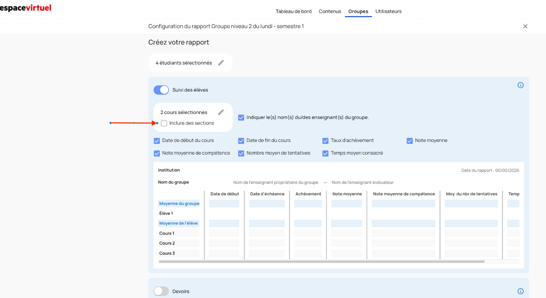546x298 pixels.
Task: Uncheck the Note moyenne checkbox
Action: 410,141
